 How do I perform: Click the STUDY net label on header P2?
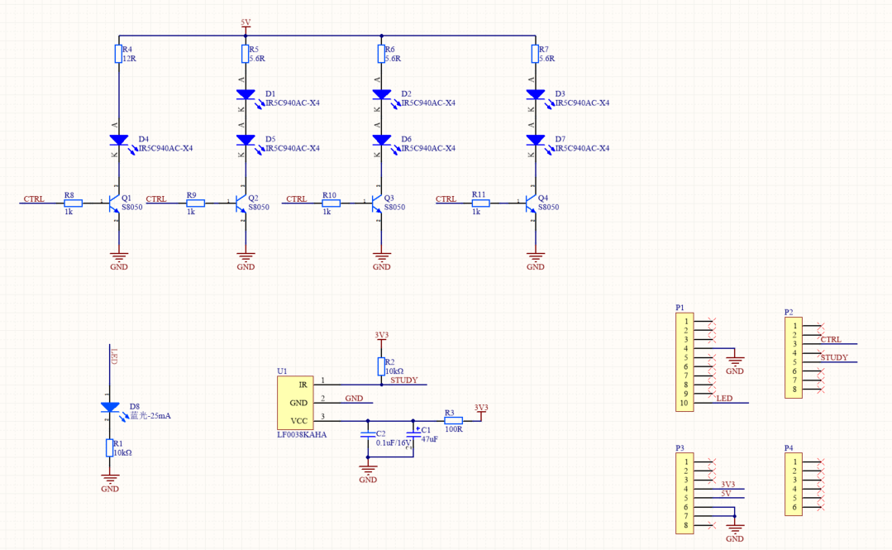834,357
